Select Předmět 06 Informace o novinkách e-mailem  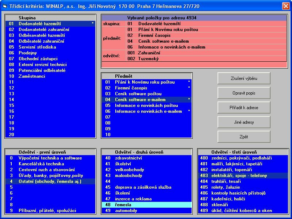[147, 111]
